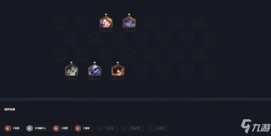The image size is (271, 136).
Task: Click the empty top-left board hexagon
Action: pos(60,23)
